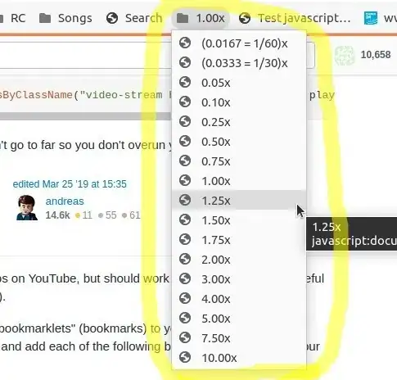The width and height of the screenshot is (397, 380).
Task: Select the 1.00x entry in the dropdown list
Action: tap(239, 181)
